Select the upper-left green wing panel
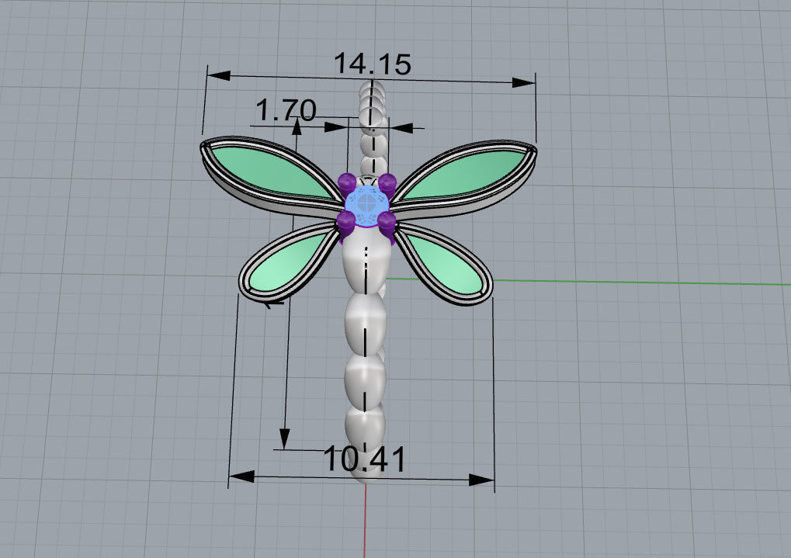Screen dimensions: 791x558 click(x=270, y=172)
